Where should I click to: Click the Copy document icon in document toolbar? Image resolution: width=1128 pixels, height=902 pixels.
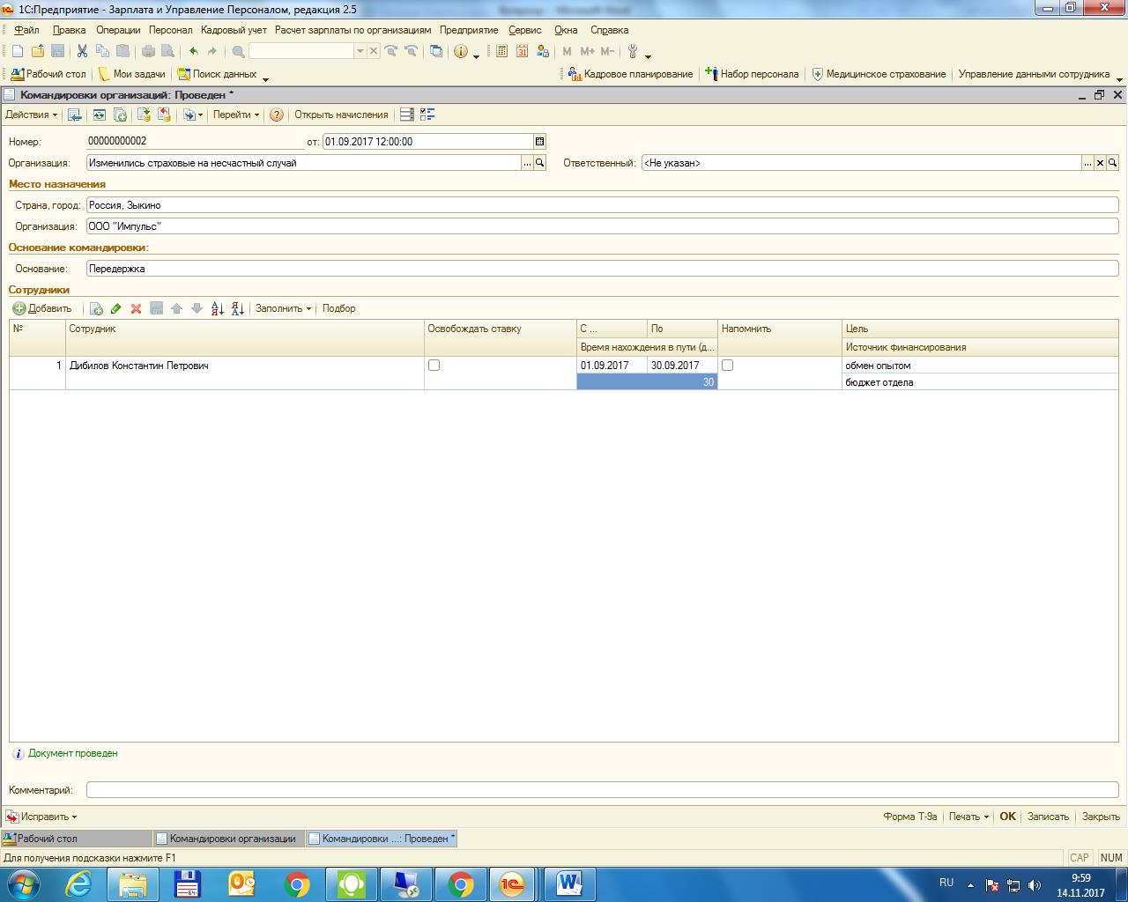coord(120,115)
